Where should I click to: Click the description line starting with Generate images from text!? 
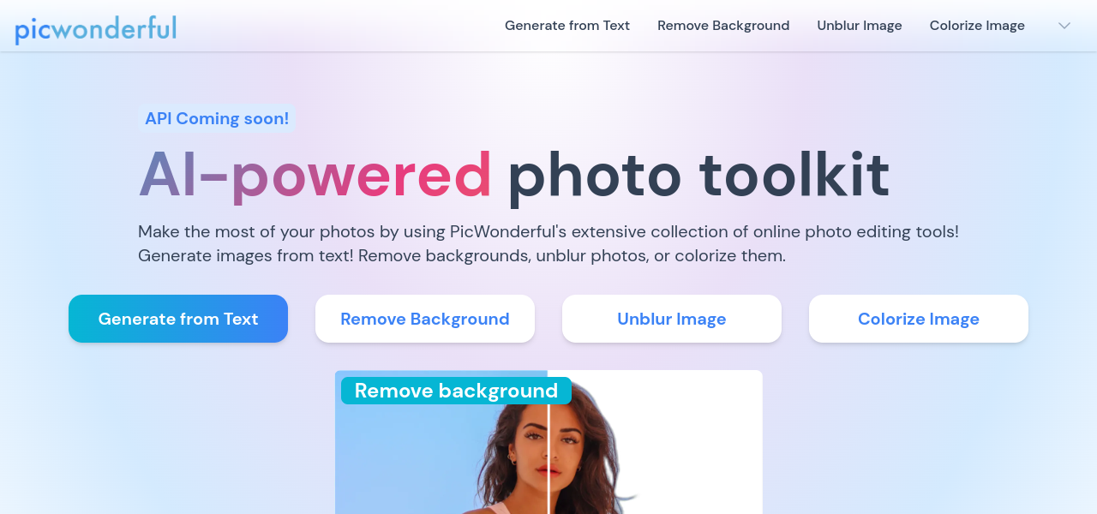pos(462,255)
